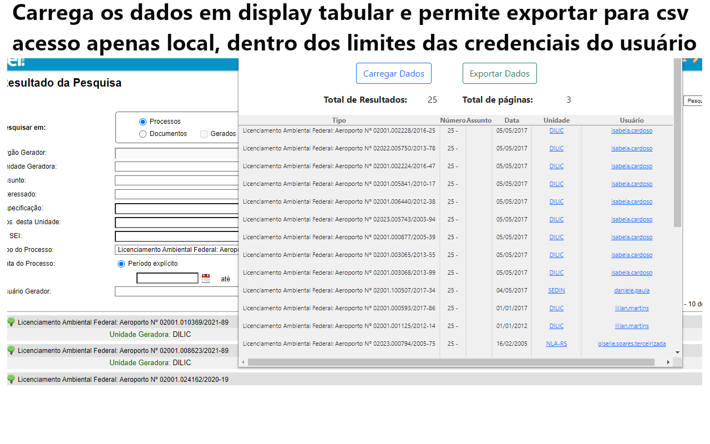
Task: Select date cell 16/02/2005
Action: [x=512, y=344]
